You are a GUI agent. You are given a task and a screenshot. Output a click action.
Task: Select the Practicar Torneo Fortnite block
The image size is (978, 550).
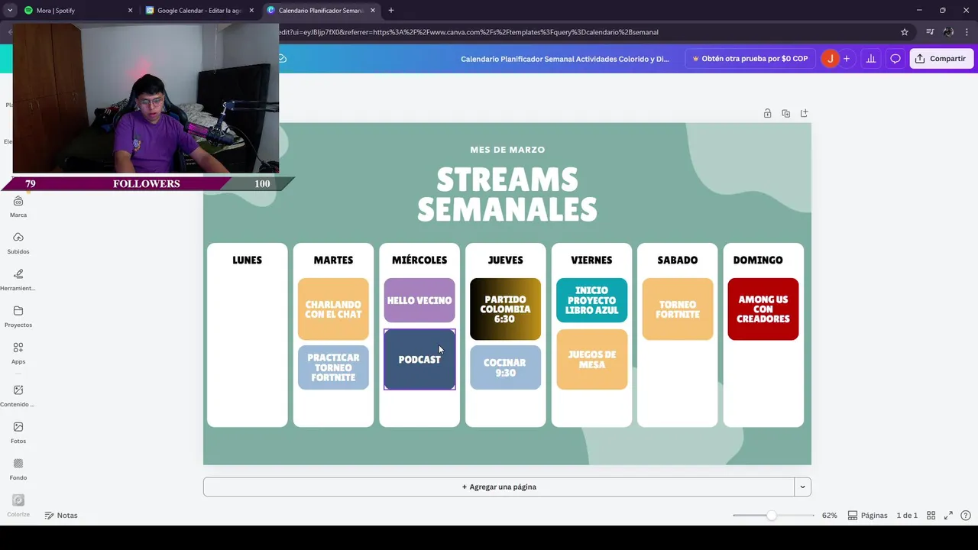click(333, 367)
